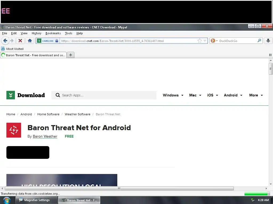Click the black download button under the title

(x=28, y=152)
